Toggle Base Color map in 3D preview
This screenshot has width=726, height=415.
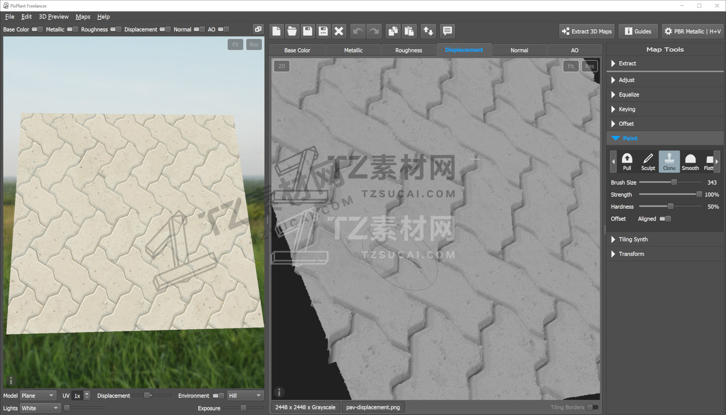37,29
